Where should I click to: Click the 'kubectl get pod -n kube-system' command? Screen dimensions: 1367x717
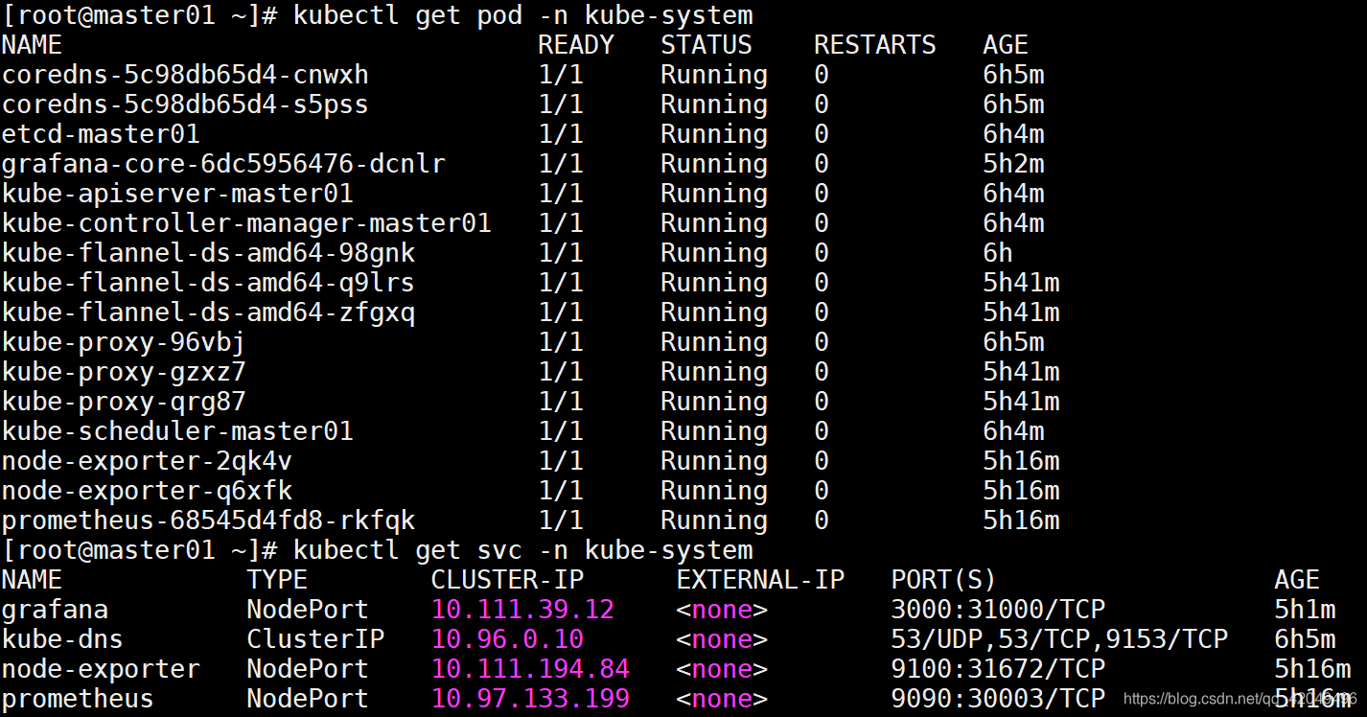(522, 16)
